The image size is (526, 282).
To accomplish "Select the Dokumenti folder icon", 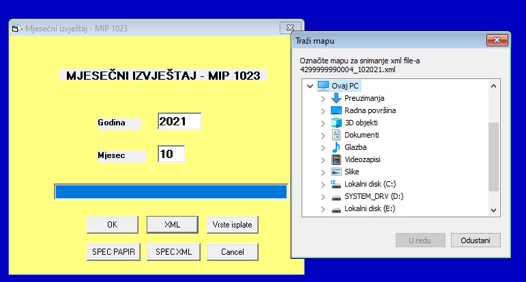I will pyautogui.click(x=336, y=135).
